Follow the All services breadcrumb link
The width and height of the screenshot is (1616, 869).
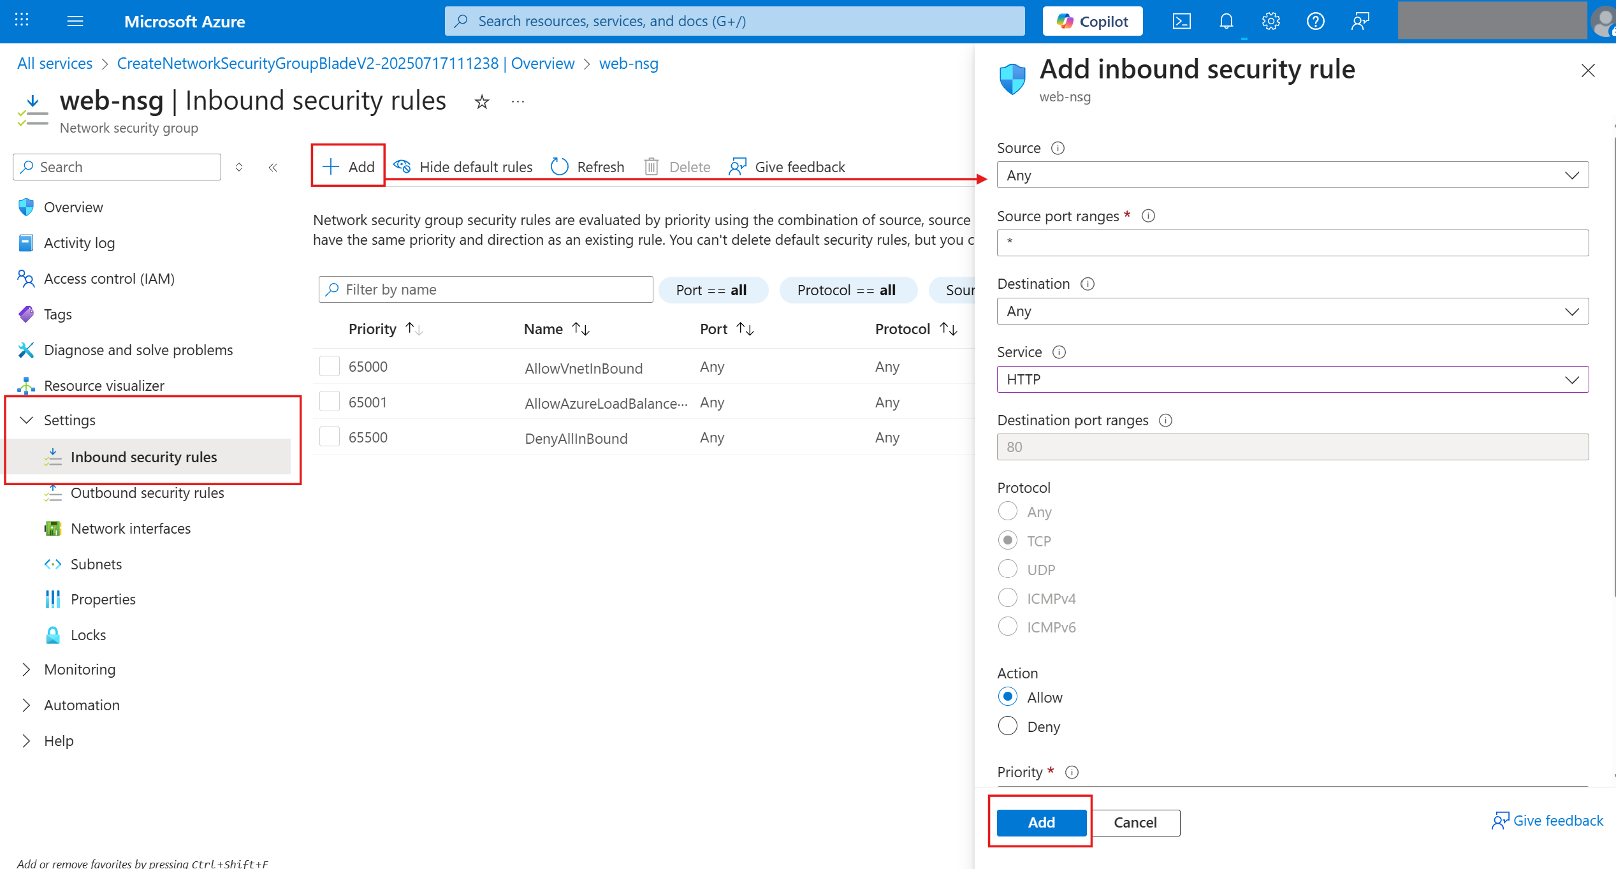[x=55, y=64]
